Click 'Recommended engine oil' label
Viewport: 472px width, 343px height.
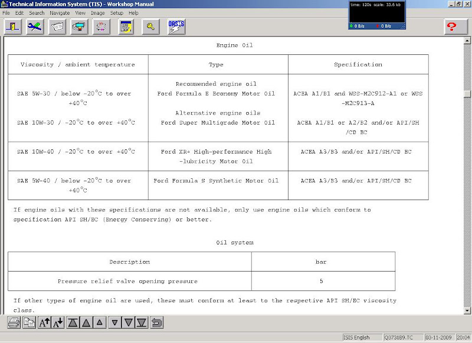[x=216, y=84]
